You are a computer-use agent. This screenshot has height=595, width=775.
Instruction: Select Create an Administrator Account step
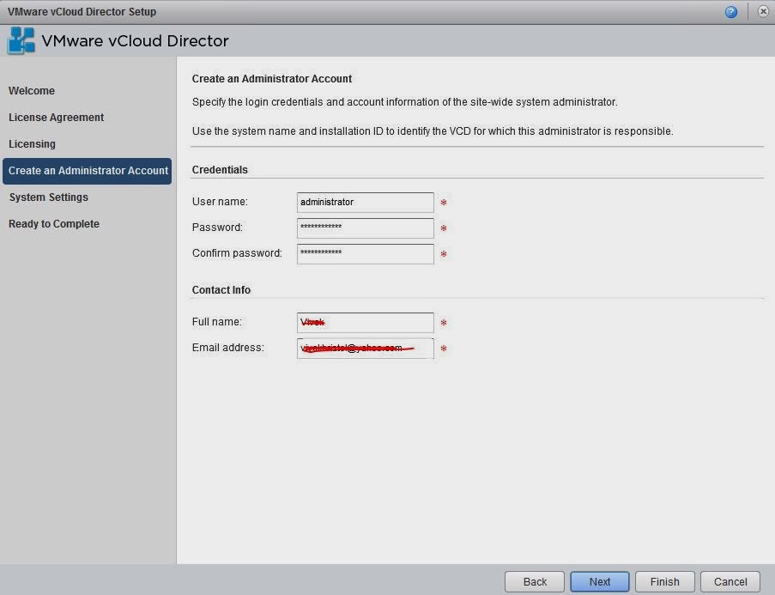pyautogui.click(x=87, y=171)
